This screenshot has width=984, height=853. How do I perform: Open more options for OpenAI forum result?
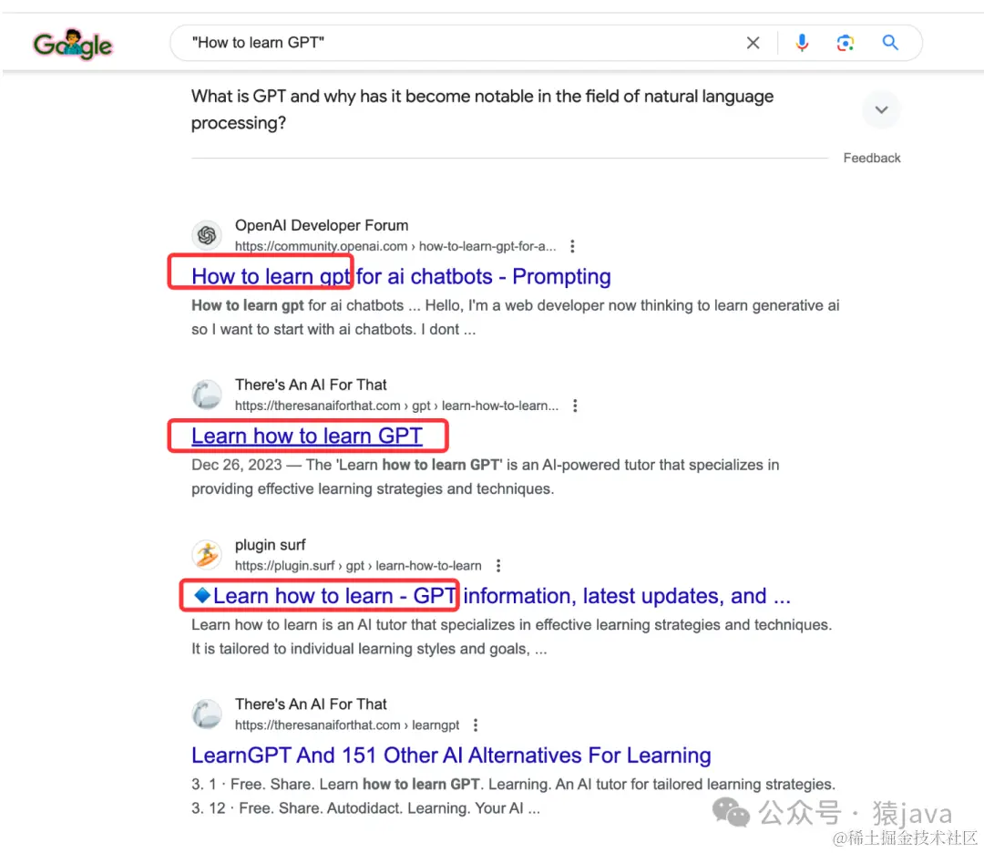pyautogui.click(x=571, y=246)
